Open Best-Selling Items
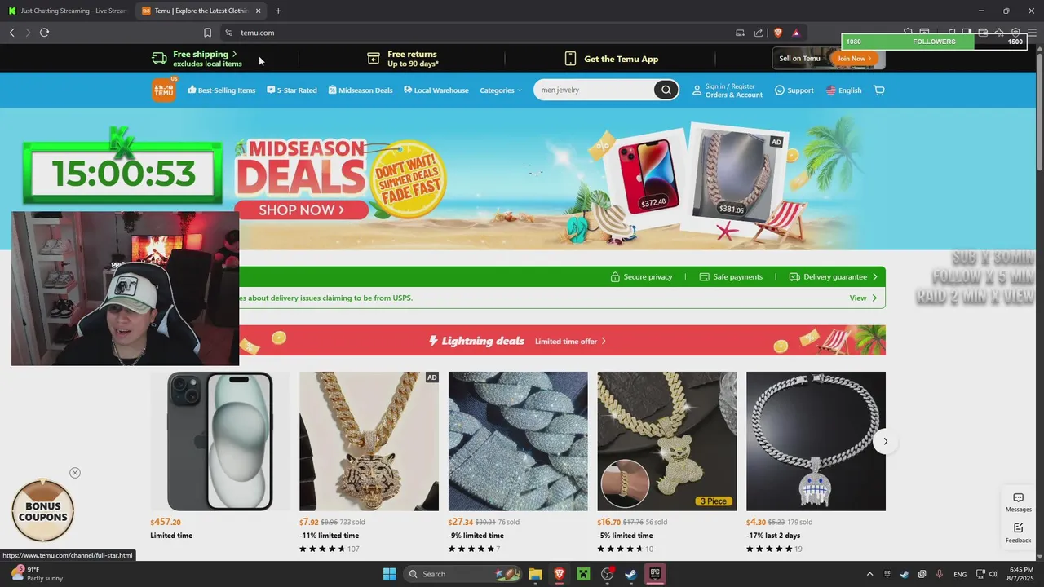The image size is (1044, 587). (x=222, y=90)
